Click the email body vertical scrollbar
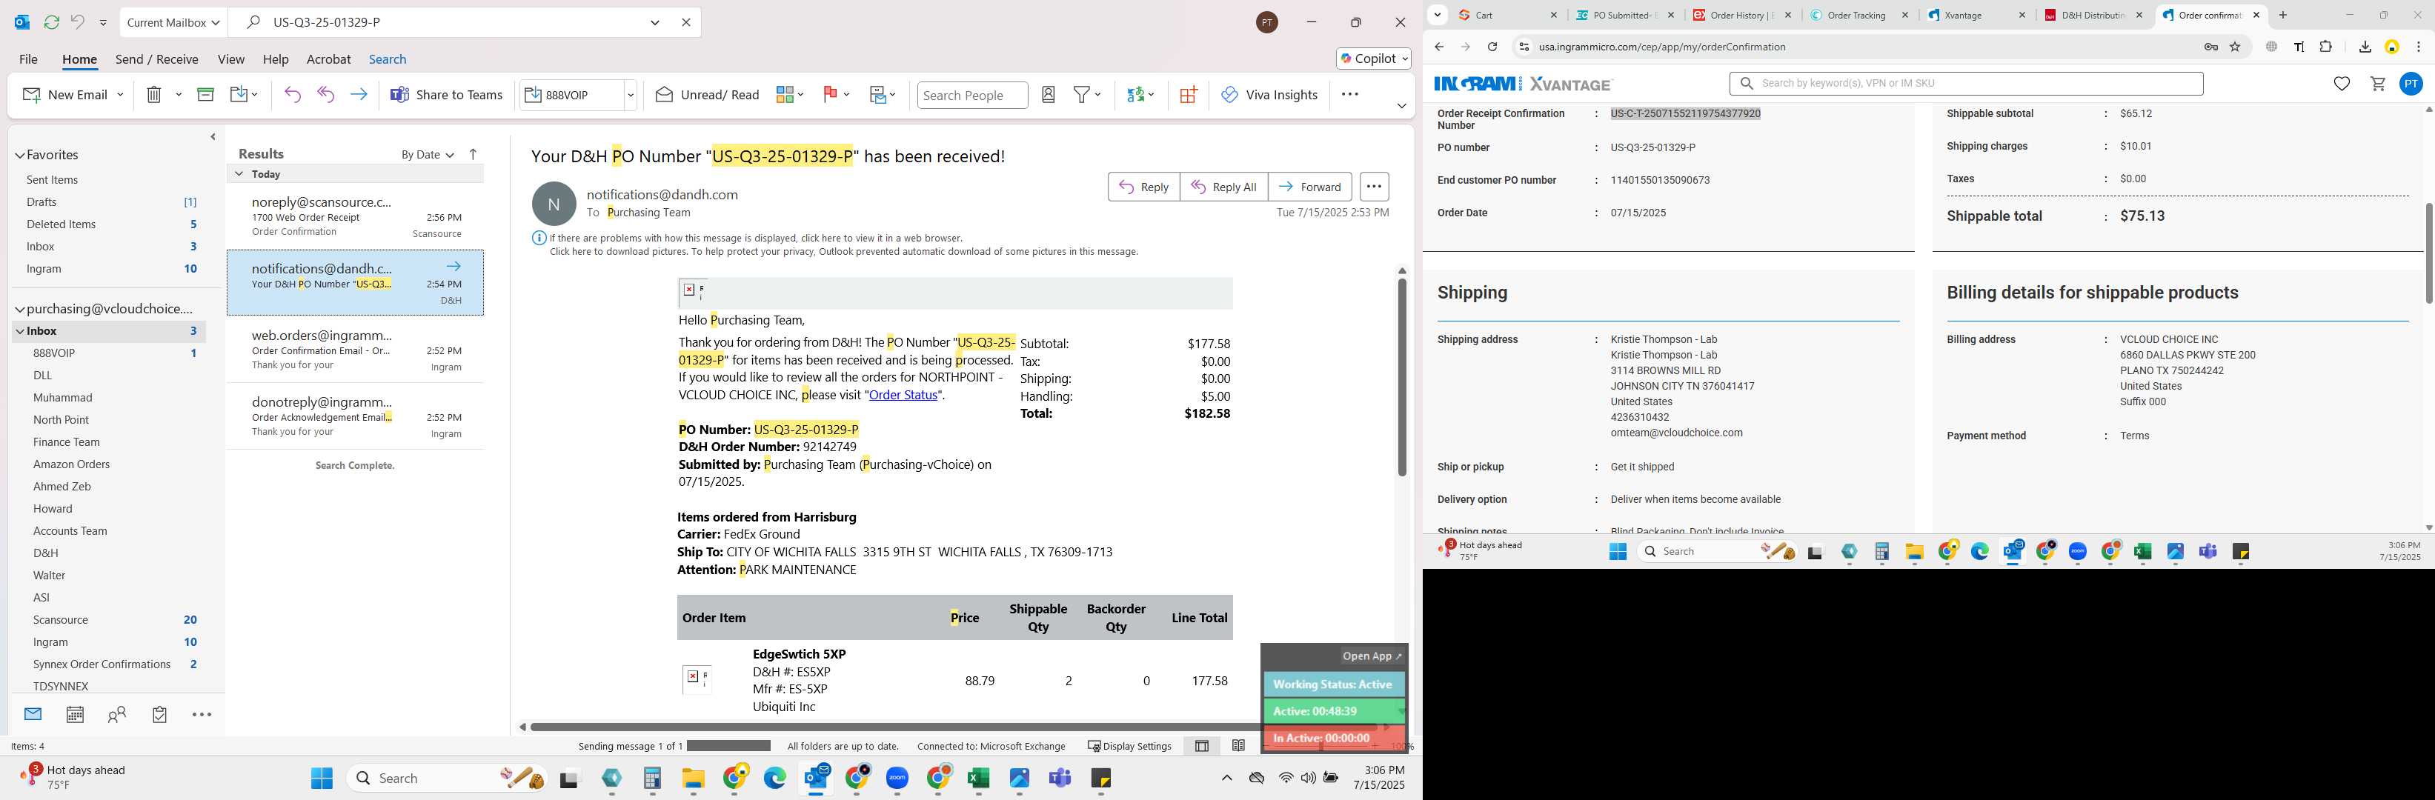The height and width of the screenshot is (800, 2435). pos(1402,378)
